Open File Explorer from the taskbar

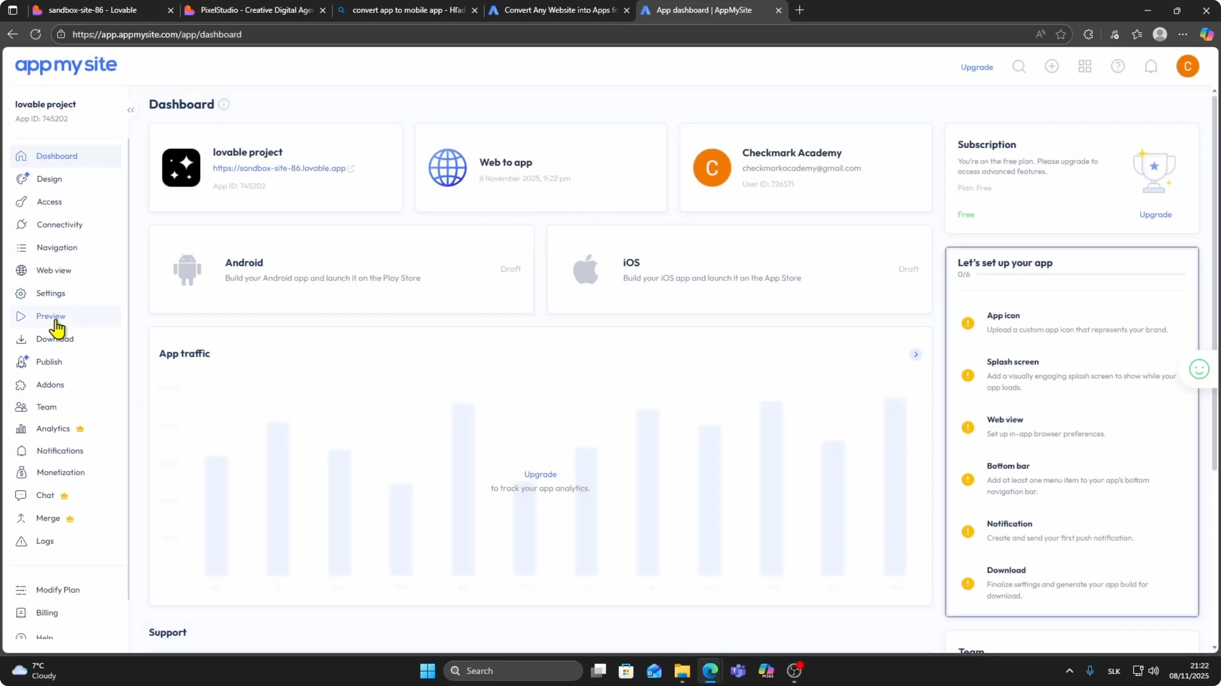point(682,670)
